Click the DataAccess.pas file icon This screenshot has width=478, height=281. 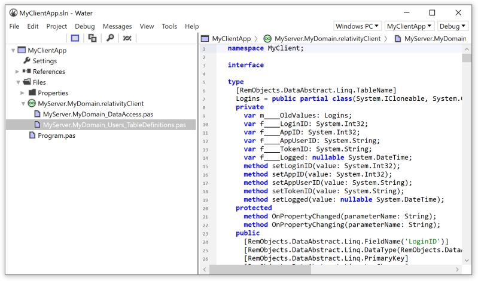[37, 114]
